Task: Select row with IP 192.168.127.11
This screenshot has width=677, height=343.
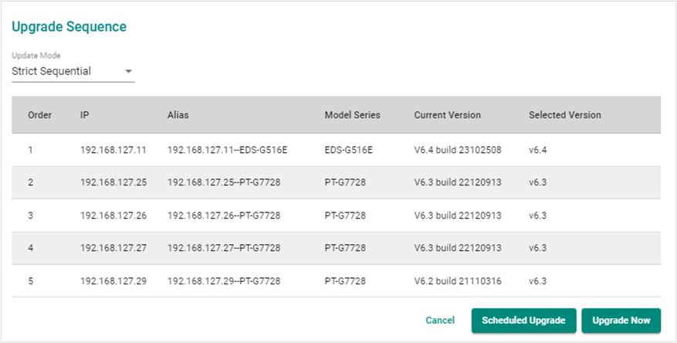Action: [x=336, y=150]
